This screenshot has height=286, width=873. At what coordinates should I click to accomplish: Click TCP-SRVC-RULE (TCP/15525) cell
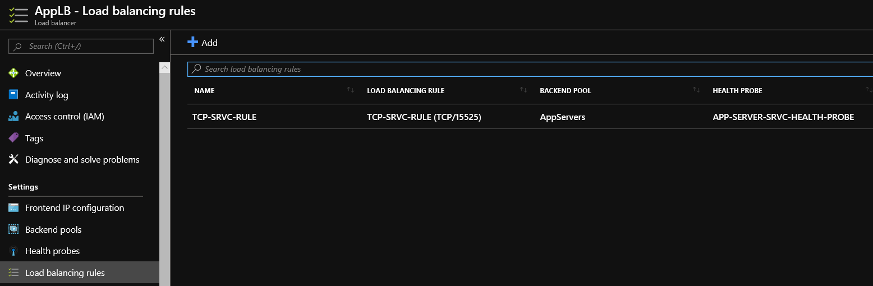(424, 117)
